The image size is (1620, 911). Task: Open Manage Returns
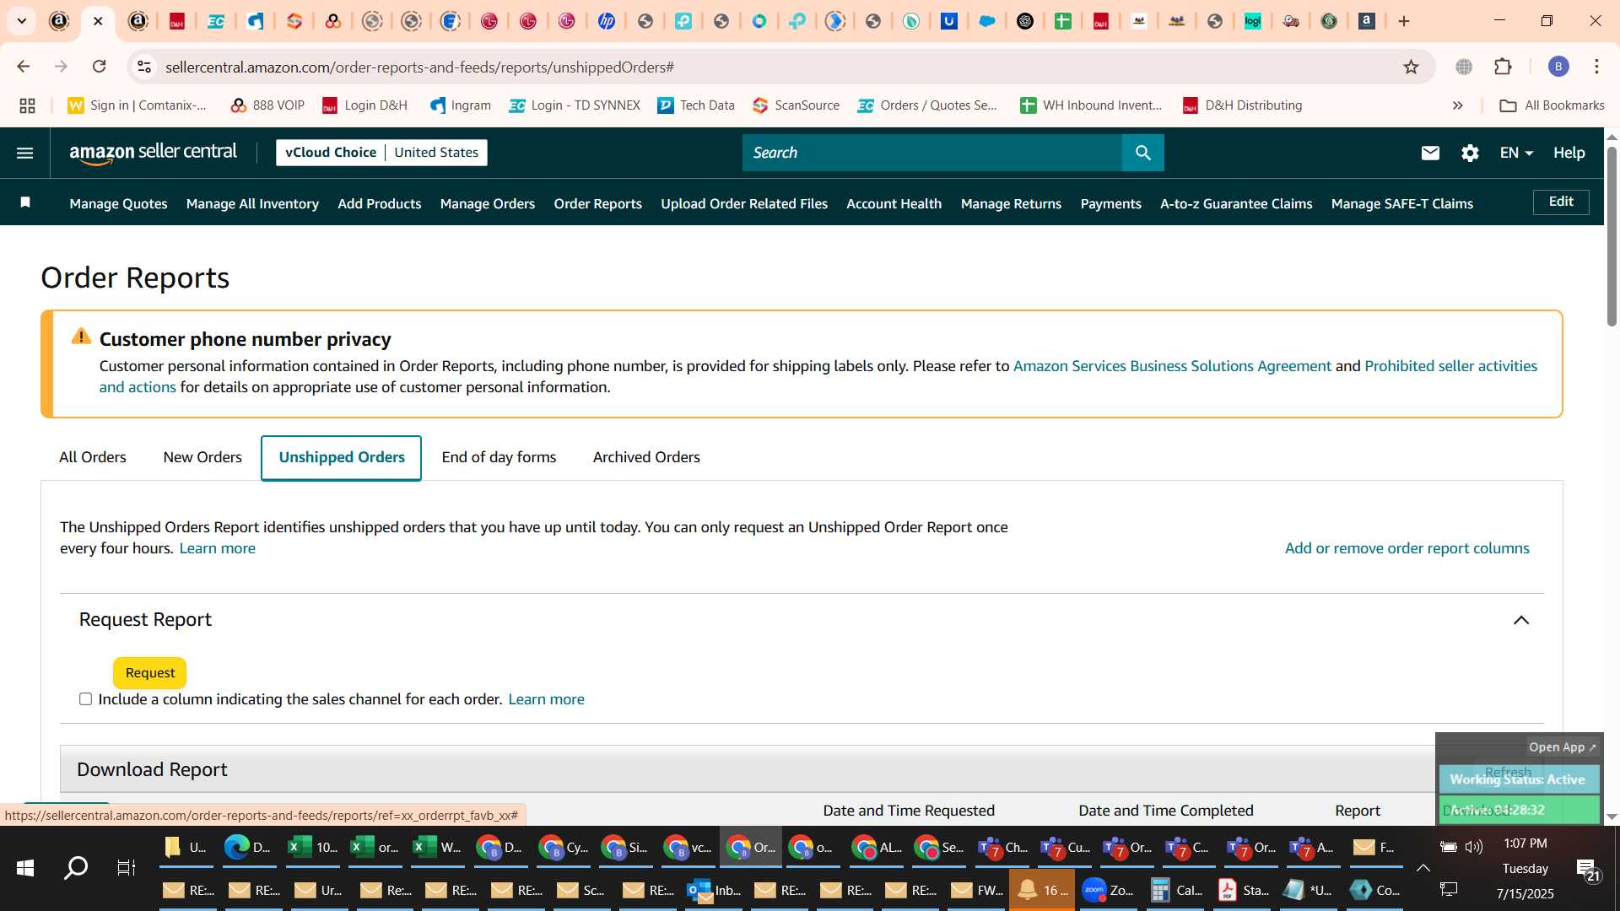point(1011,203)
